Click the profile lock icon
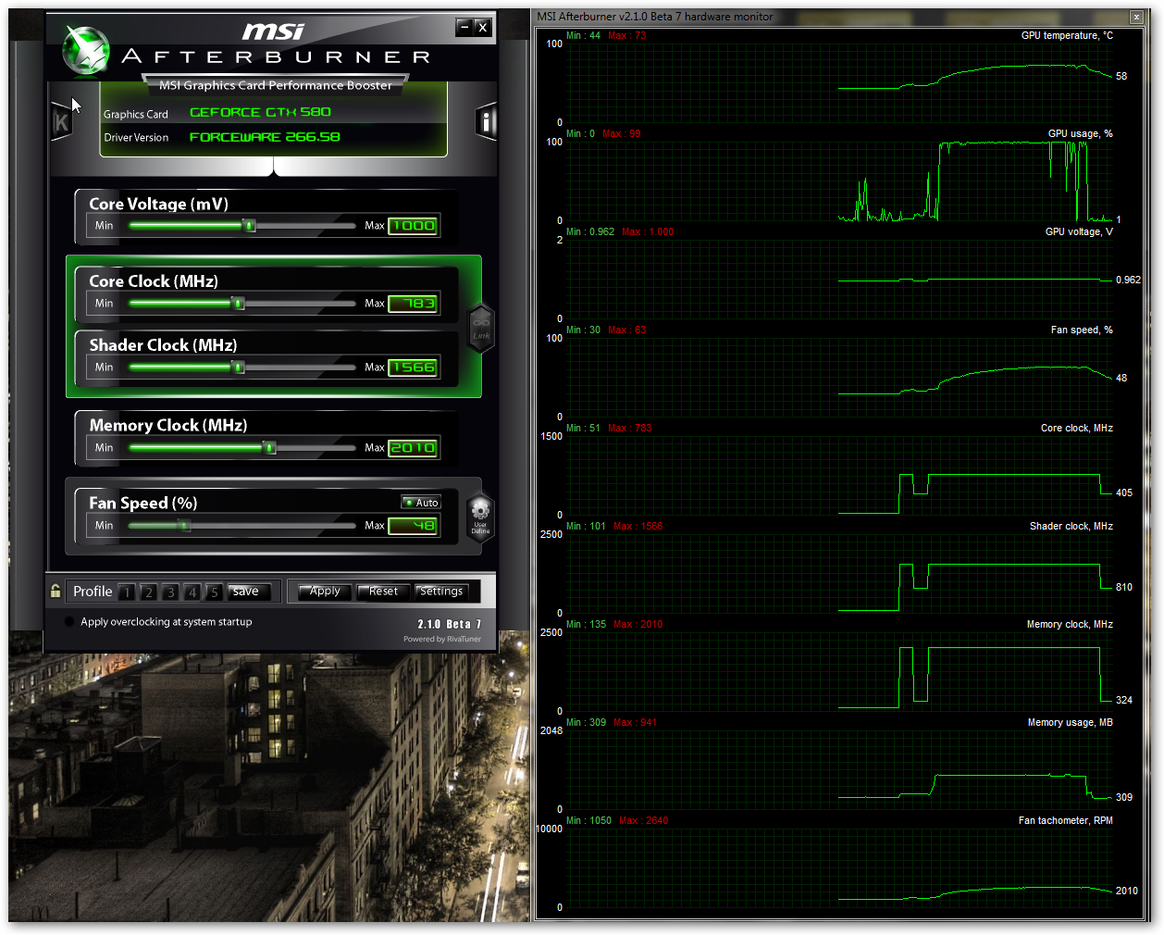 [56, 591]
